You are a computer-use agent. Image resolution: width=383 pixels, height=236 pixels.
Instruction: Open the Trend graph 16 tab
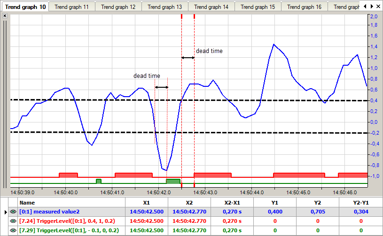(304, 7)
